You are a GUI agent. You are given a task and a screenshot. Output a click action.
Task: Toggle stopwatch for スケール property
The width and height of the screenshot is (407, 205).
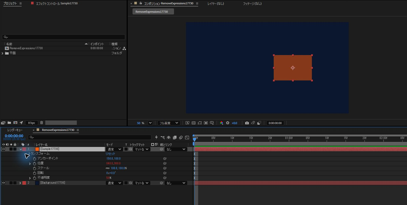[x=35, y=168]
